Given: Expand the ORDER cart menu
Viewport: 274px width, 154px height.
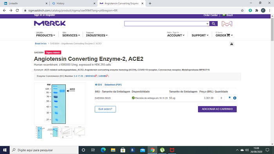Looking at the screenshot, I should (224, 35).
